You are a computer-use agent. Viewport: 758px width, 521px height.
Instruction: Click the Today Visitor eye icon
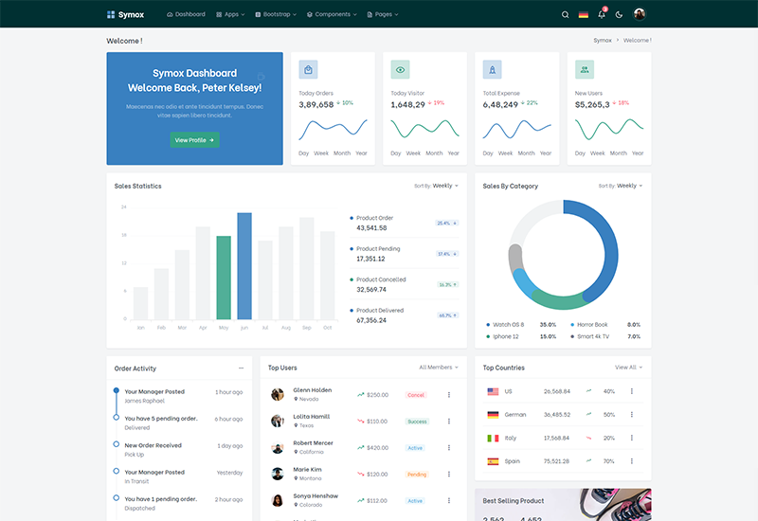pos(400,69)
